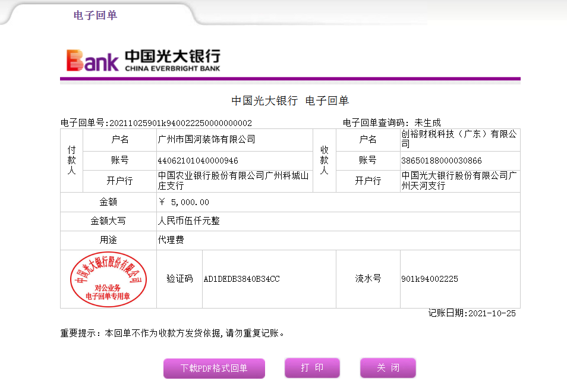Click the 重要提示 notice line
This screenshot has width=567, height=390.
172,333
